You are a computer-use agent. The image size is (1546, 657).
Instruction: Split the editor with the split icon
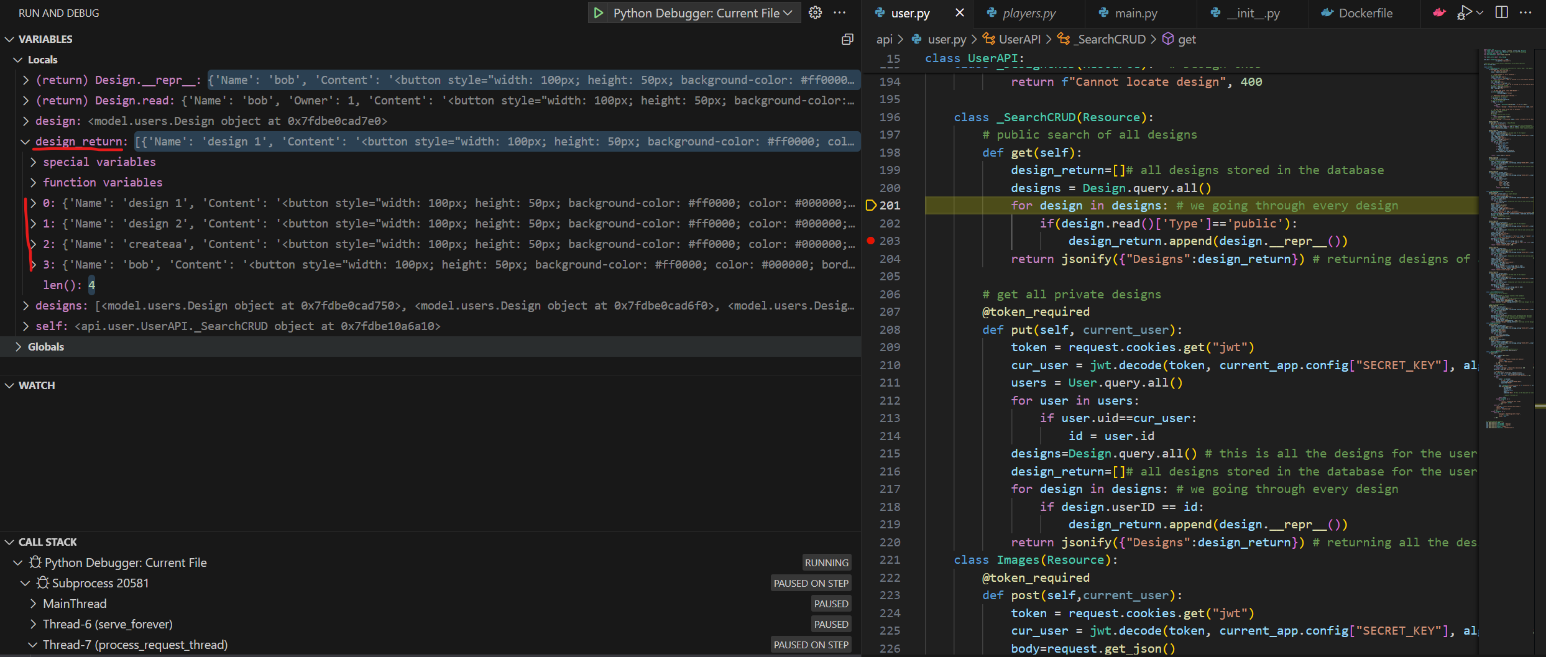1501,13
